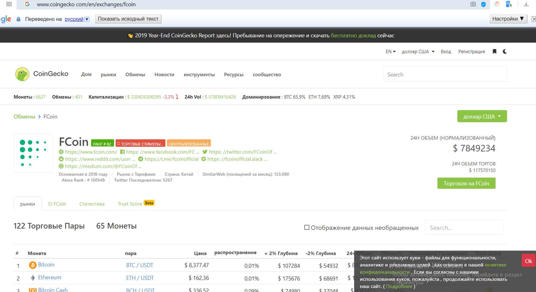Expand the EN language dropdown
Screen dimensions: 536x292
[390, 52]
